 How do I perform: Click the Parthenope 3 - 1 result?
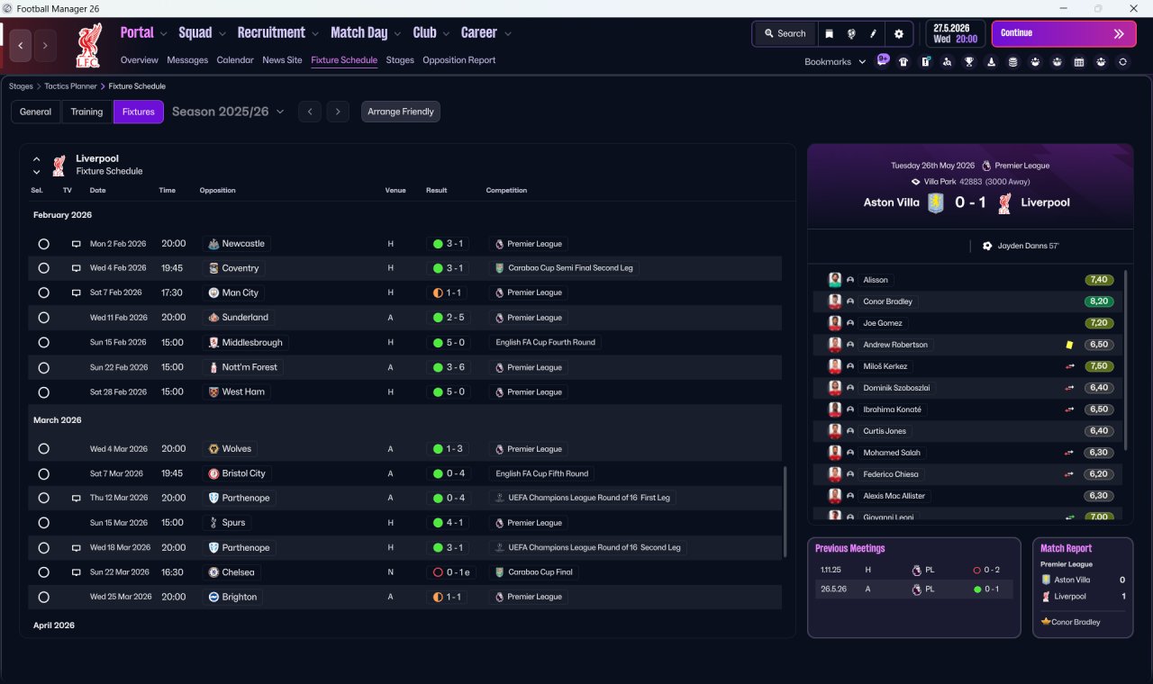point(449,547)
